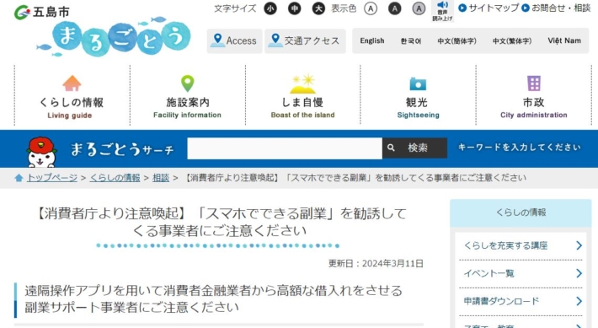The image size is (598, 328).
Task: Click the green pin icon above 施設案内
Action: point(187,83)
